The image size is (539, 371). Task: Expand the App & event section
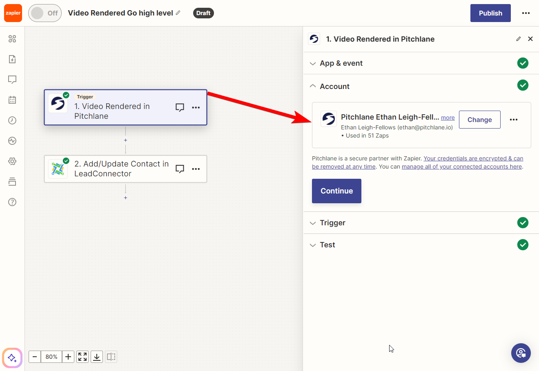point(421,63)
